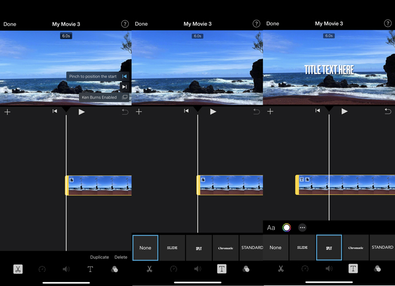
Task: Tap title T badge on right screen clip
Action: click(302, 180)
